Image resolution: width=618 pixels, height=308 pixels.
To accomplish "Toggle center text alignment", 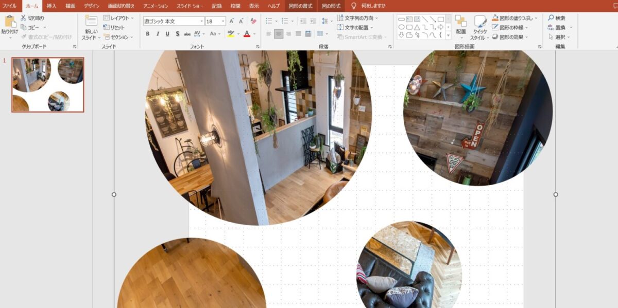I will tap(279, 34).
